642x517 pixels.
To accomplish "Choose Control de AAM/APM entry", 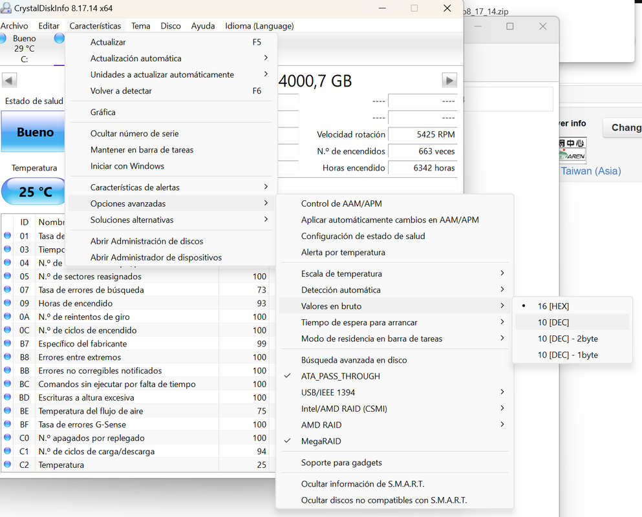I will coord(394,204).
